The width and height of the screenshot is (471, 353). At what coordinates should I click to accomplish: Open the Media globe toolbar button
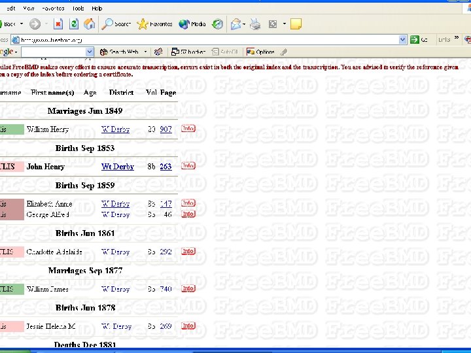point(192,24)
